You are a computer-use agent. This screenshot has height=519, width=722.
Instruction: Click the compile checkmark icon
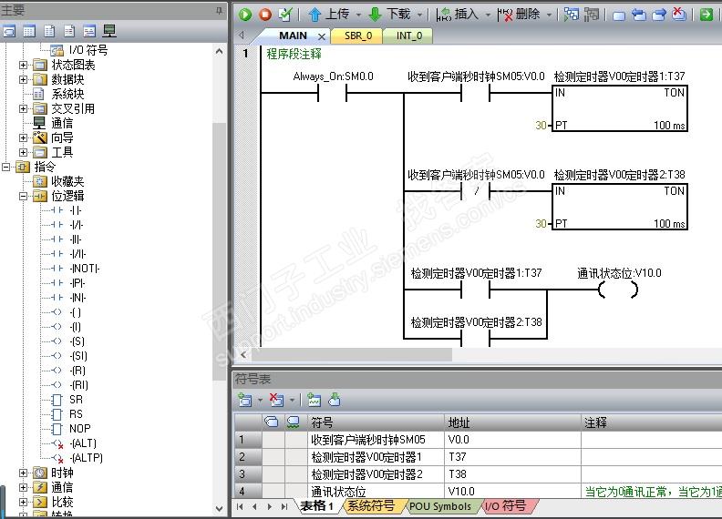pos(285,15)
